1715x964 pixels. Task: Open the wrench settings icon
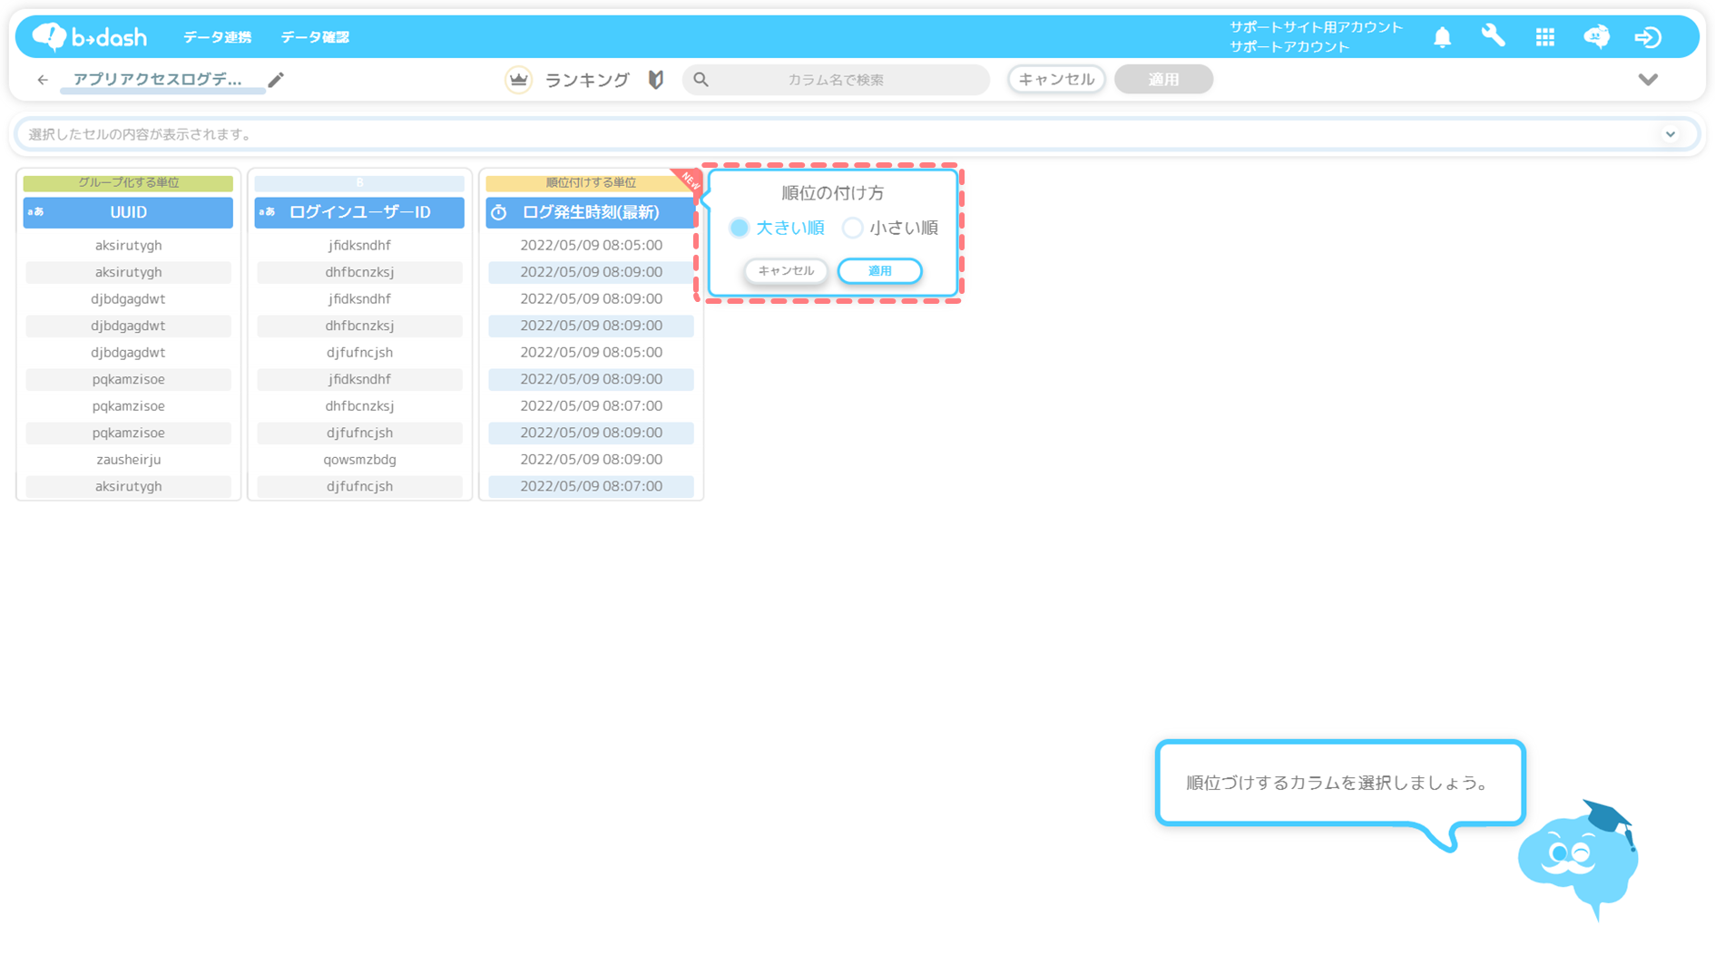(x=1493, y=36)
